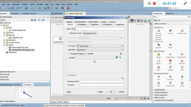Select the Repeat Until activity icon
Viewport: 191px width, 107px height.
coord(170,83)
